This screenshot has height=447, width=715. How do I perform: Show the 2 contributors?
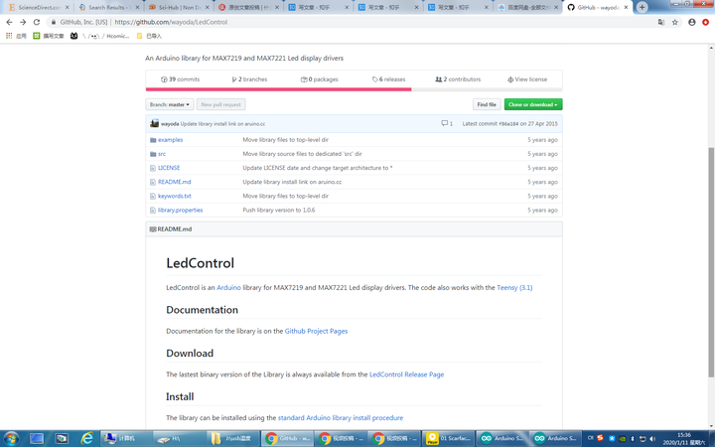point(458,79)
